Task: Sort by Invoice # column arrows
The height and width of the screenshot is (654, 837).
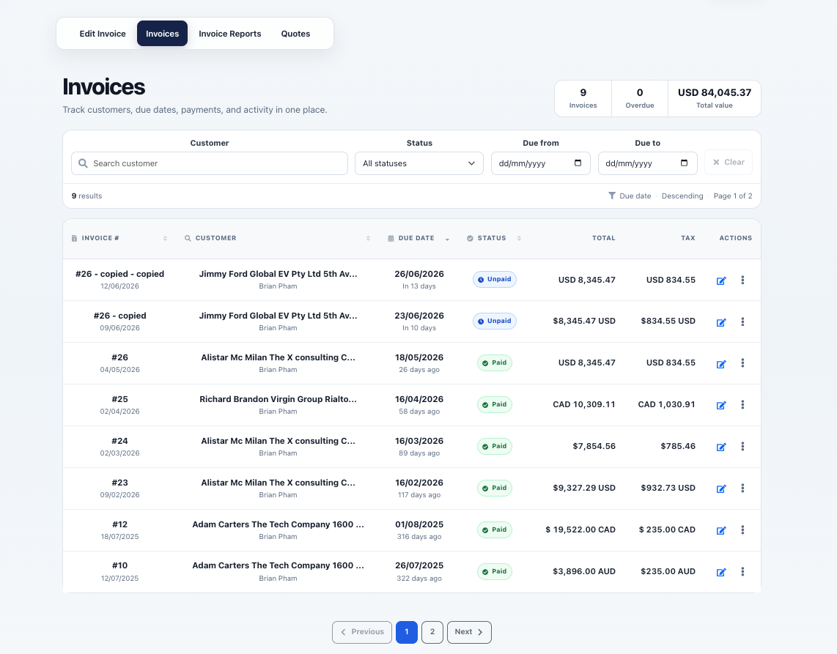Action: 165,239
